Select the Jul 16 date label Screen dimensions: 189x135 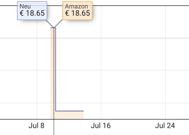click(101, 126)
